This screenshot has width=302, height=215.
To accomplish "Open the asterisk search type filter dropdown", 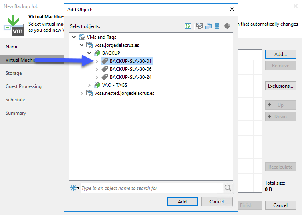I will (75, 188).
